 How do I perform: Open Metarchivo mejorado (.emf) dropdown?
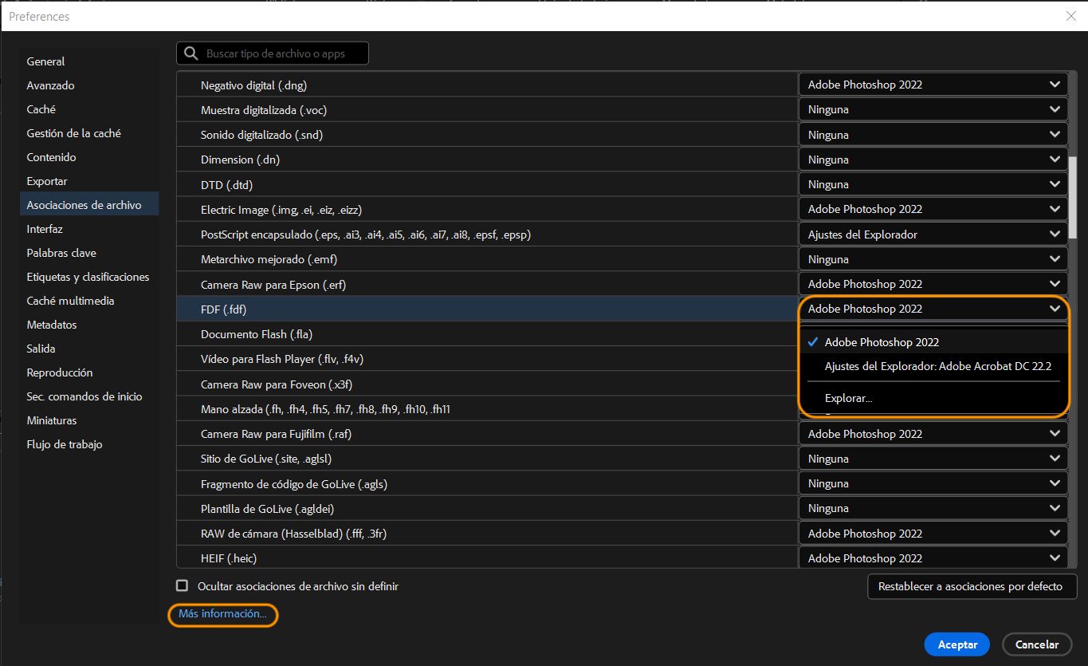(933, 259)
